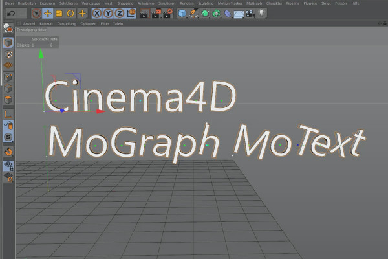This screenshot has height=259, width=388.
Task: Open render settings clapperboard with gear
Action: tap(168, 14)
